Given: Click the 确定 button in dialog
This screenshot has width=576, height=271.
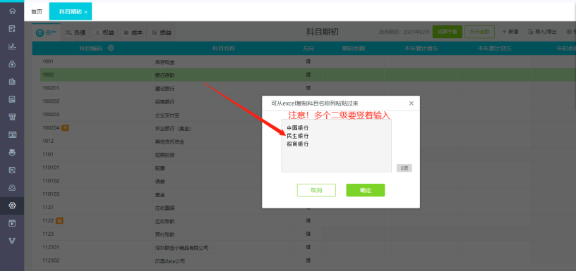Looking at the screenshot, I should click(x=366, y=190).
